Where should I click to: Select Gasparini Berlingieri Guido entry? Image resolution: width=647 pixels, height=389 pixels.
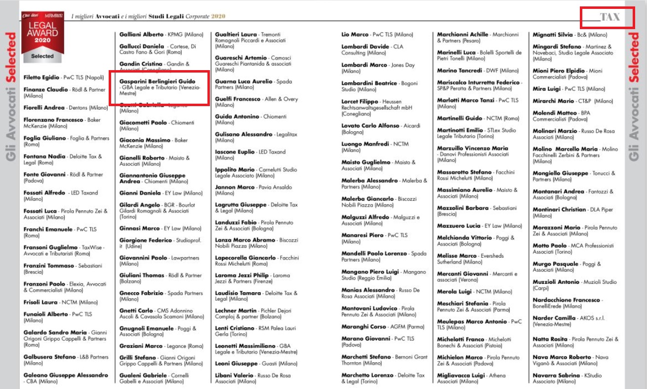[160, 87]
